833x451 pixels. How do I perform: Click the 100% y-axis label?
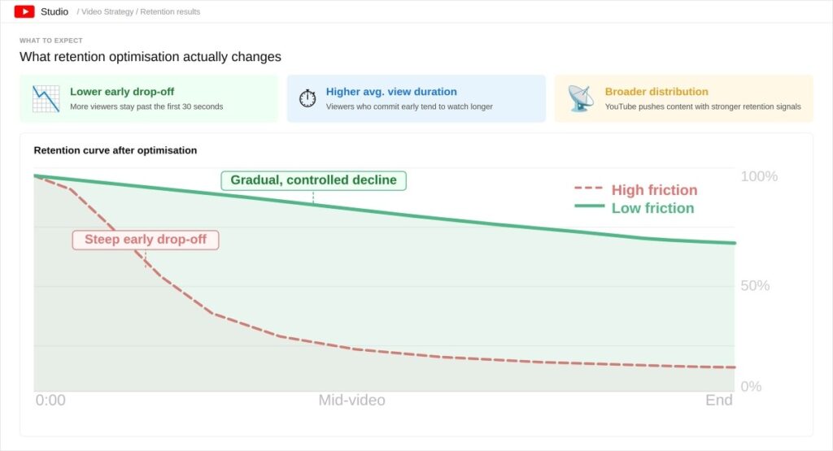coord(759,176)
